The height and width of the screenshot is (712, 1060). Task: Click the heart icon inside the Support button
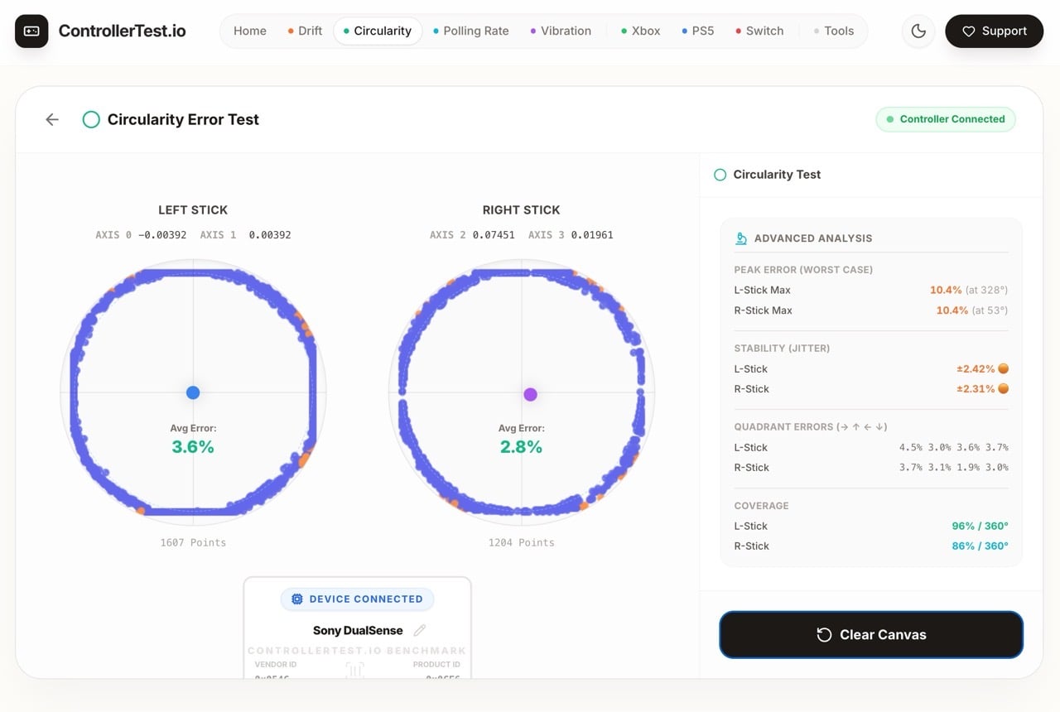968,31
